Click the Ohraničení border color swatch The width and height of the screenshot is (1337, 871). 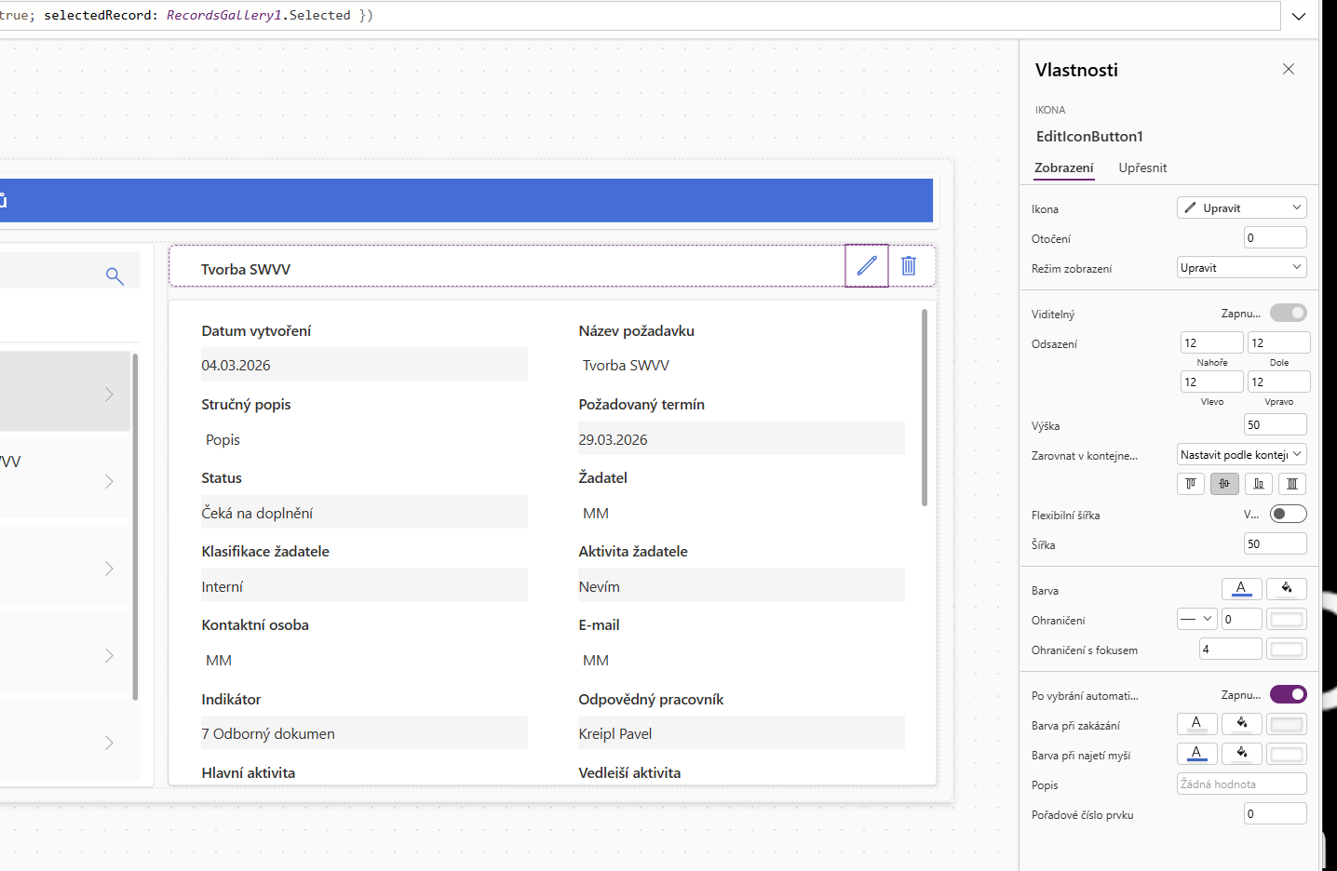(x=1287, y=620)
